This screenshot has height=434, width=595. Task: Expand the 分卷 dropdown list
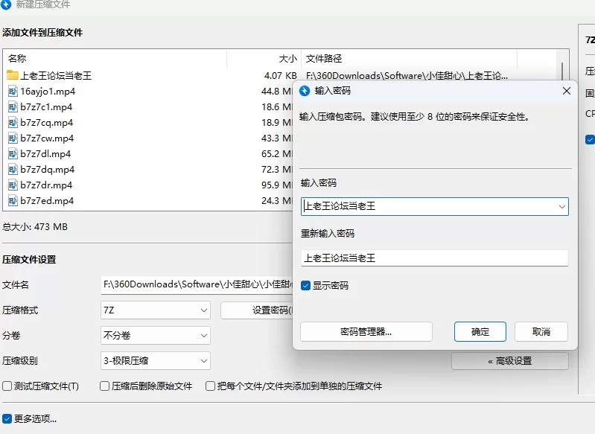[x=156, y=336]
